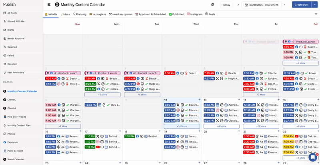Click the plus icon on day 16

pos(80,131)
